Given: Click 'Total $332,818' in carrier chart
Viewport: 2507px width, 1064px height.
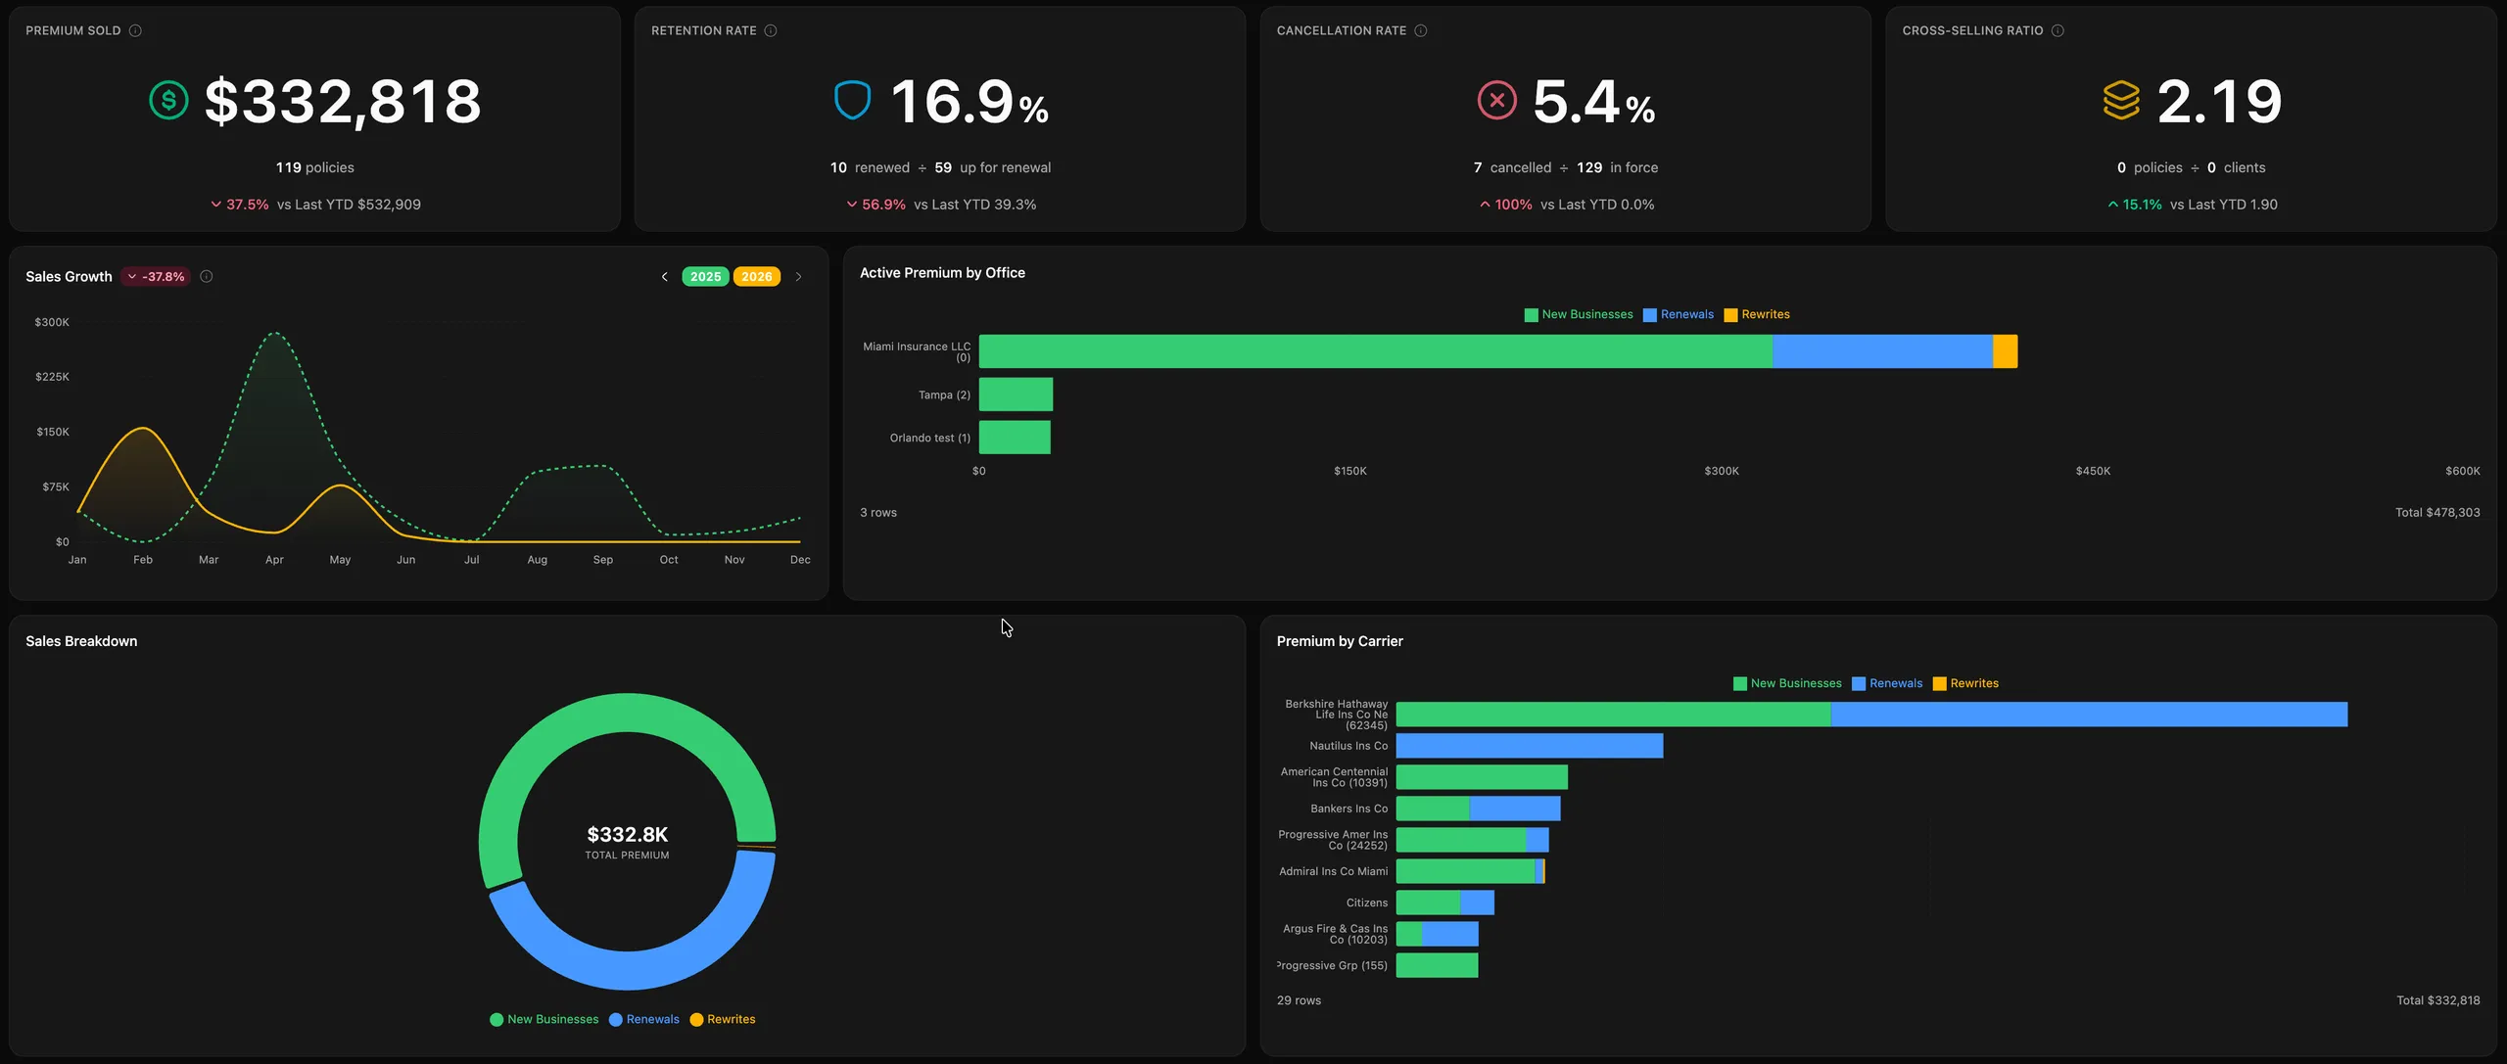Looking at the screenshot, I should 2438,1000.
